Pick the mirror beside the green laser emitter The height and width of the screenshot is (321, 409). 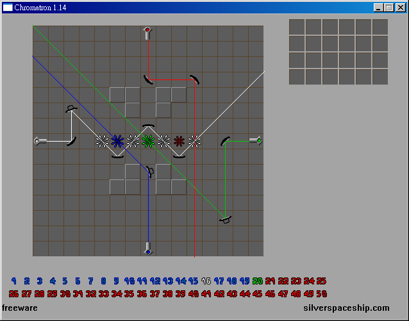[226, 141]
